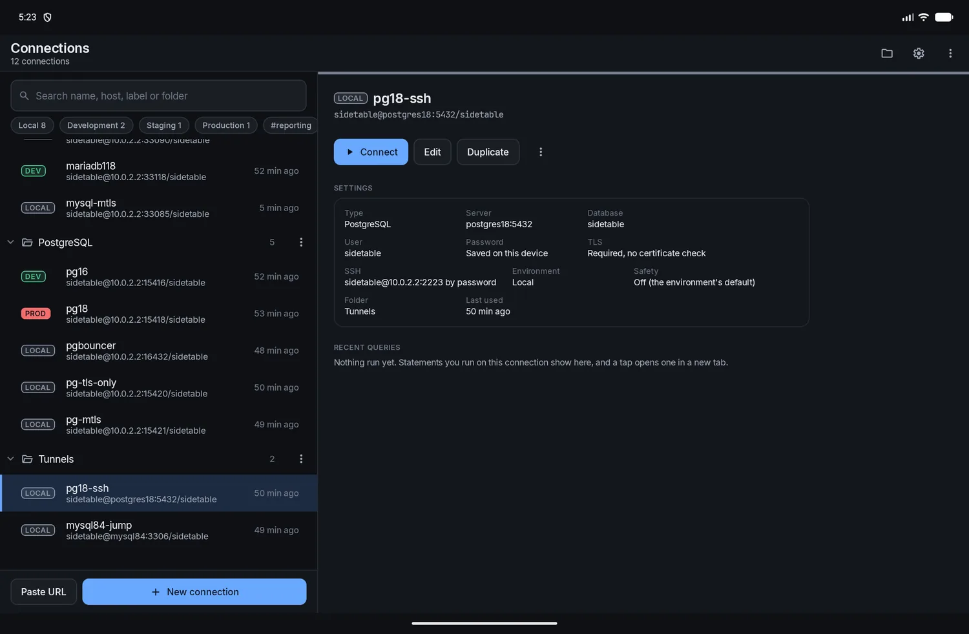Click the Tunnels folder icon
969x634 pixels.
[27, 459]
